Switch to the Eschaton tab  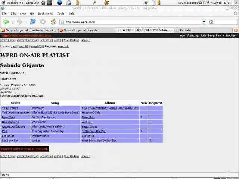[204, 30]
